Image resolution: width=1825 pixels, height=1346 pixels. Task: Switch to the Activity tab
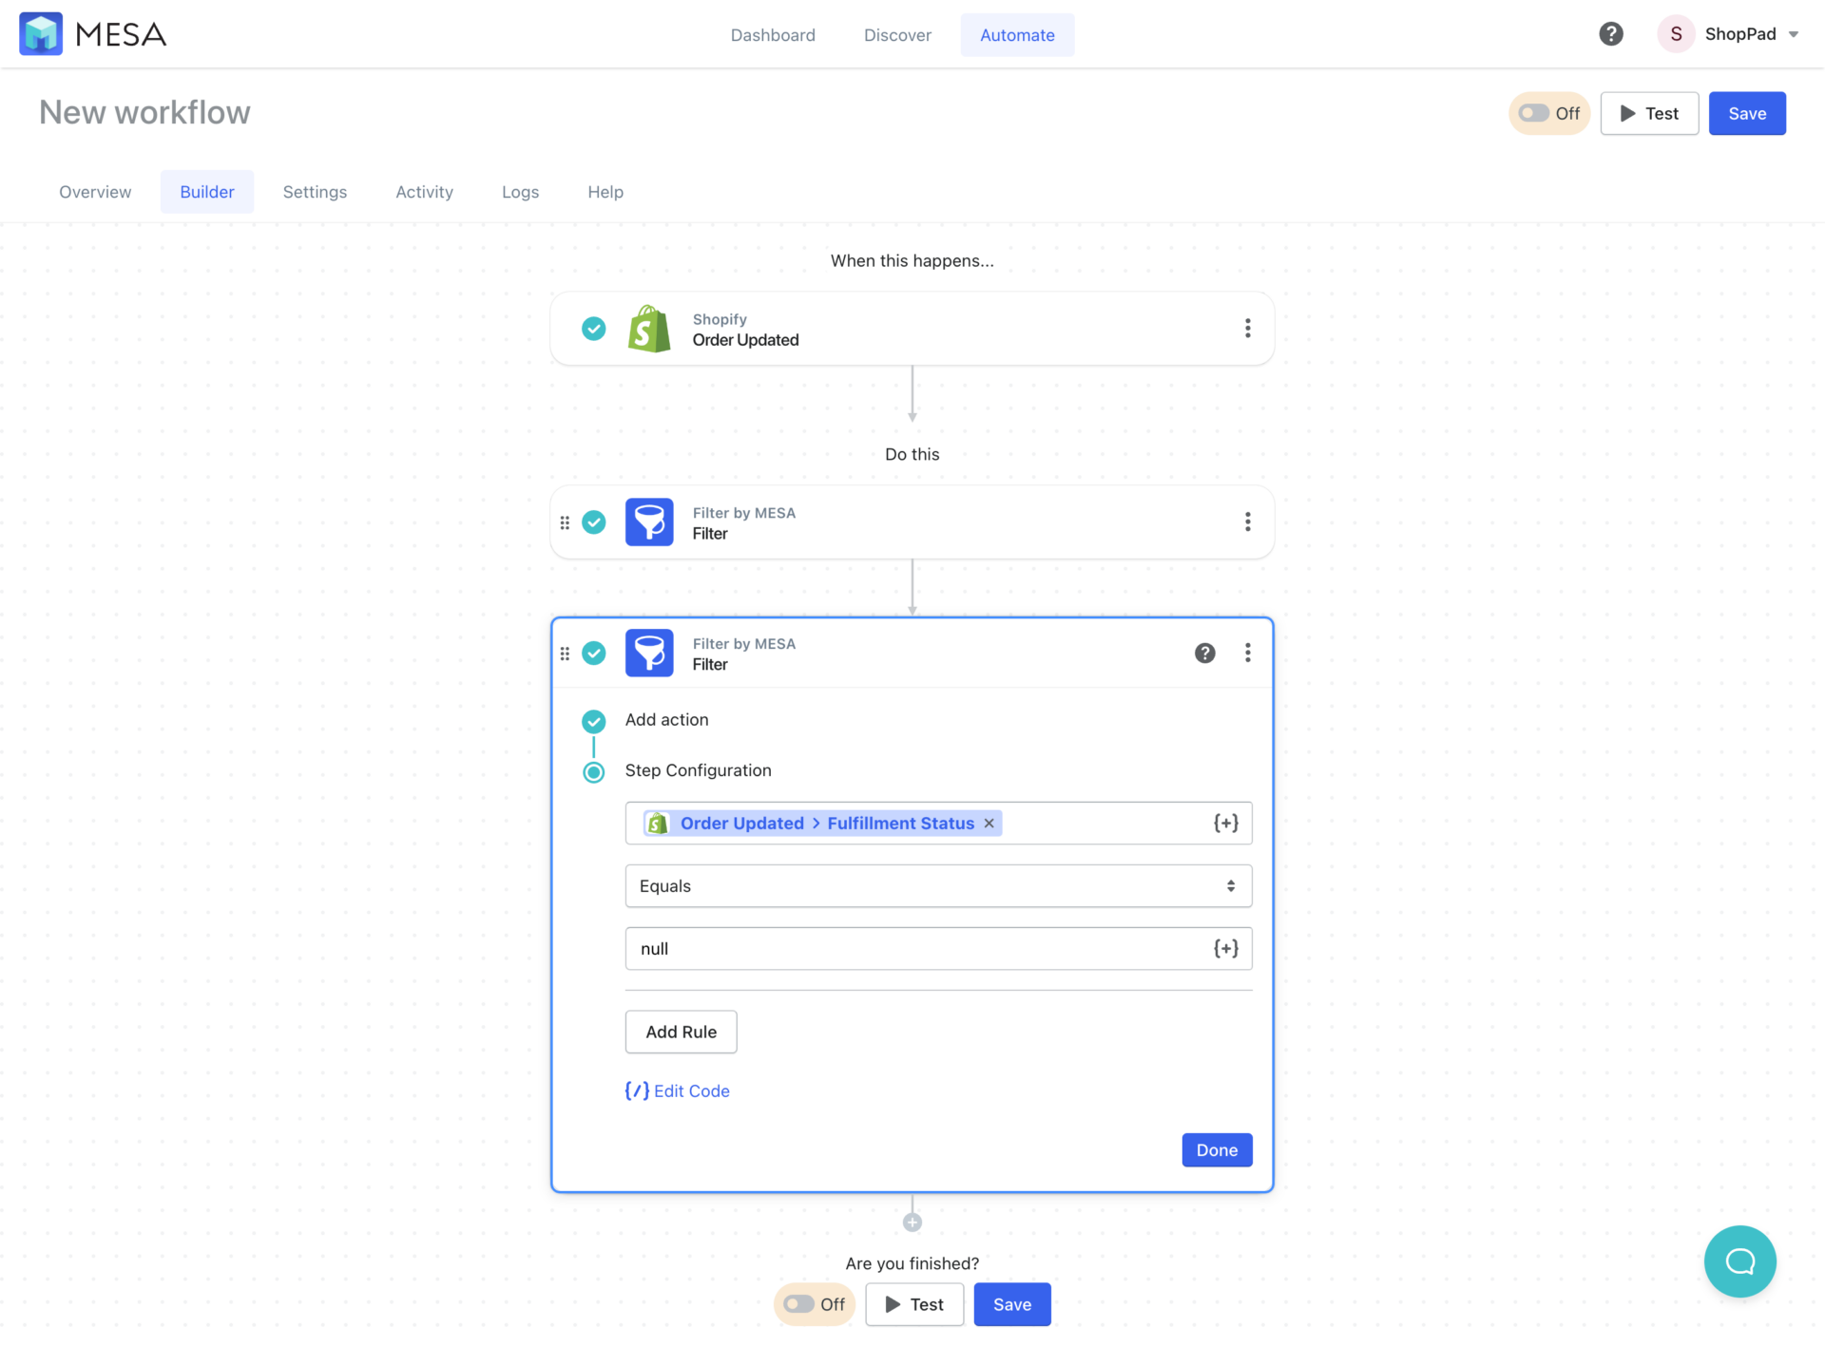(424, 191)
